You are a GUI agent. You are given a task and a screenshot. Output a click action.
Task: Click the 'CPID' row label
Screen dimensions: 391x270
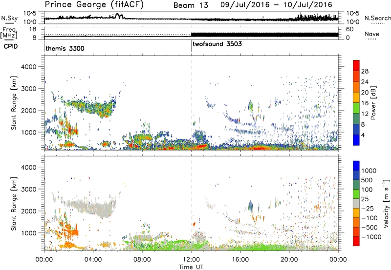(x=11, y=46)
